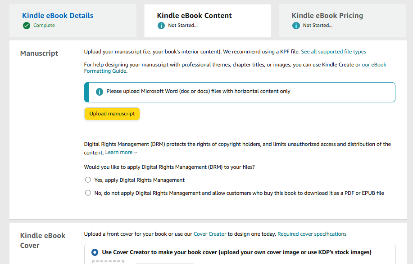Click the info icon in the Word upload notice
The height and width of the screenshot is (264, 413).
pyautogui.click(x=100, y=92)
